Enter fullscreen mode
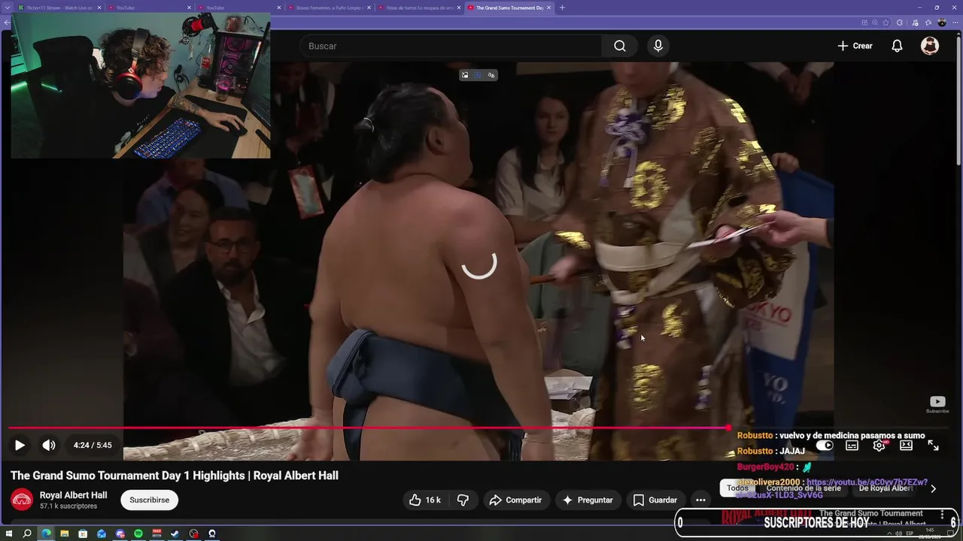Image resolution: width=963 pixels, height=541 pixels. coord(933,445)
